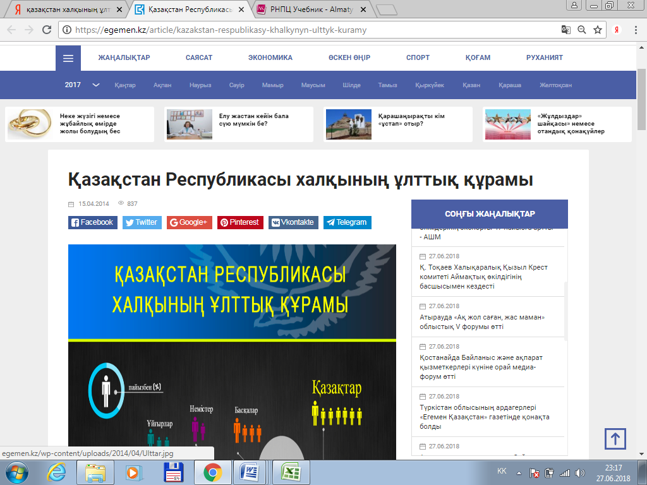647x485 pixels.
Task: Select month Қыркүйек
Action: pos(430,85)
